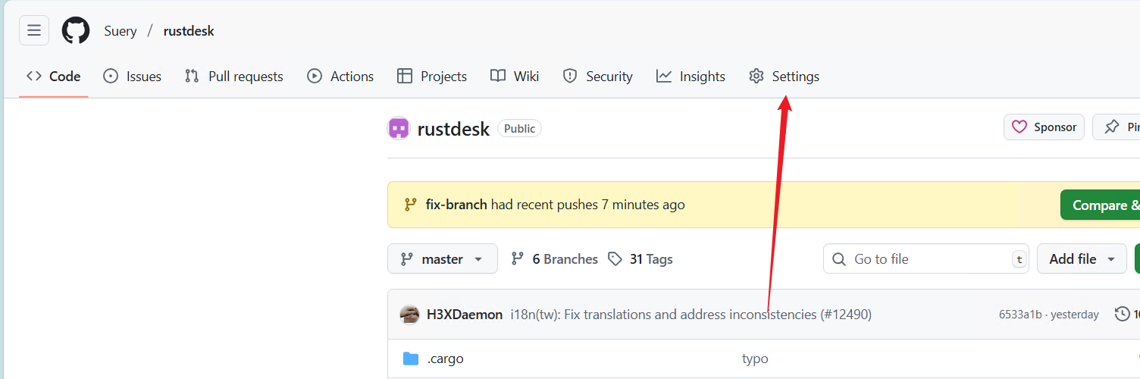Switch to the Issues tab
This screenshot has height=379, width=1140.
(x=133, y=76)
